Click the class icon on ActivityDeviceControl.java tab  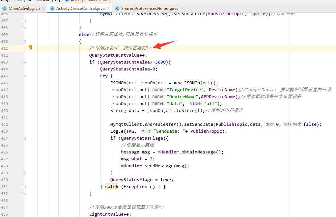coord(52,8)
